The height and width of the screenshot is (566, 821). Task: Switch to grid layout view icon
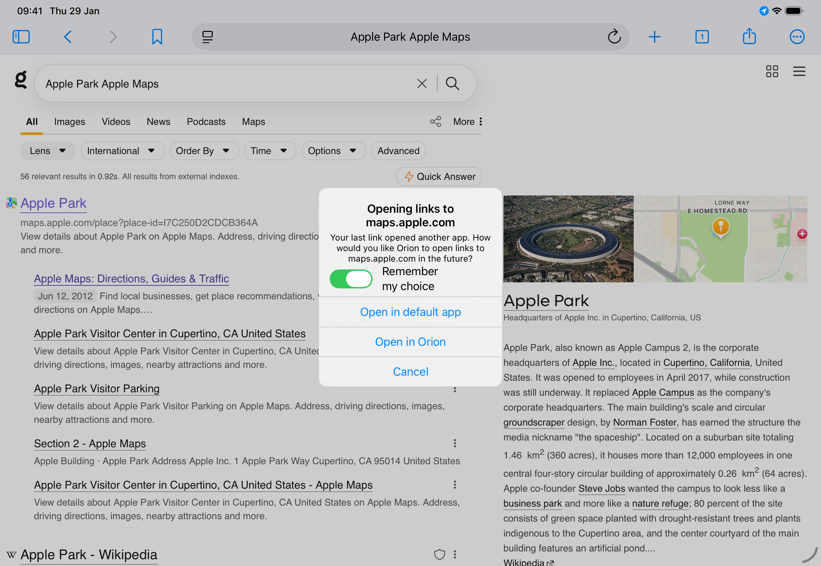[x=772, y=71]
